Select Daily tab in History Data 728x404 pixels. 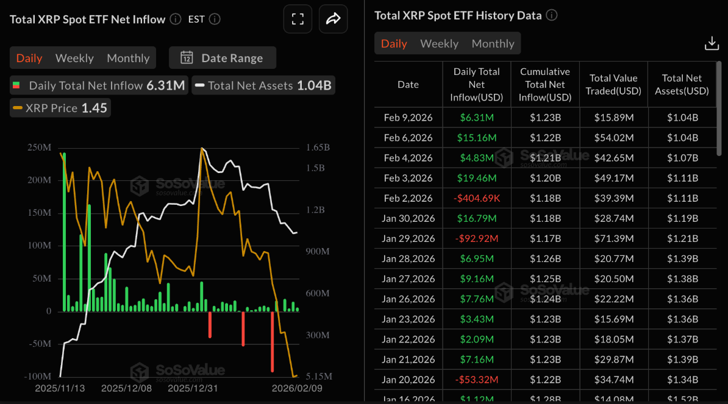click(394, 43)
